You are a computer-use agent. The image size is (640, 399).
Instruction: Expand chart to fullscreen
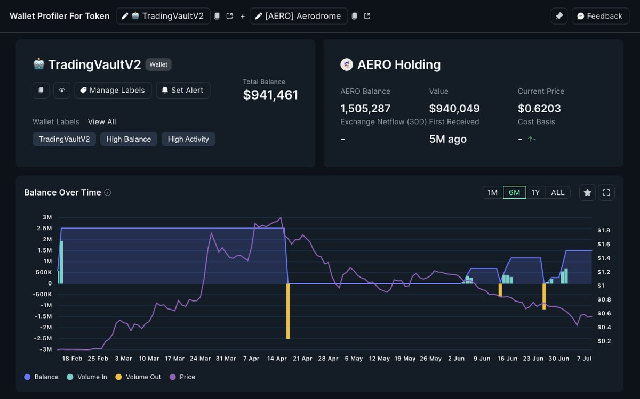tap(606, 192)
